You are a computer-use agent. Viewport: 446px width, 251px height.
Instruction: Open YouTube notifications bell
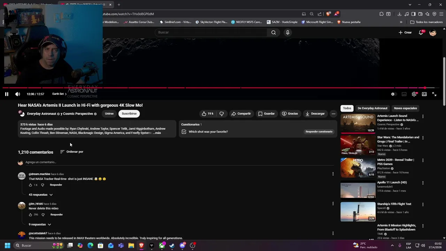421,32
